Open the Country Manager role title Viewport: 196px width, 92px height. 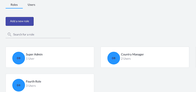132,54
